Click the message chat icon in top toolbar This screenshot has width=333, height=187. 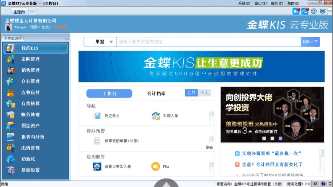[x=323, y=11]
